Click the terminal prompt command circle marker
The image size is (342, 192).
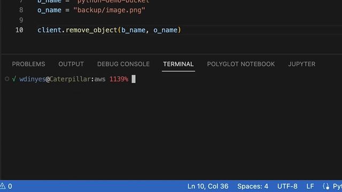coord(7,79)
